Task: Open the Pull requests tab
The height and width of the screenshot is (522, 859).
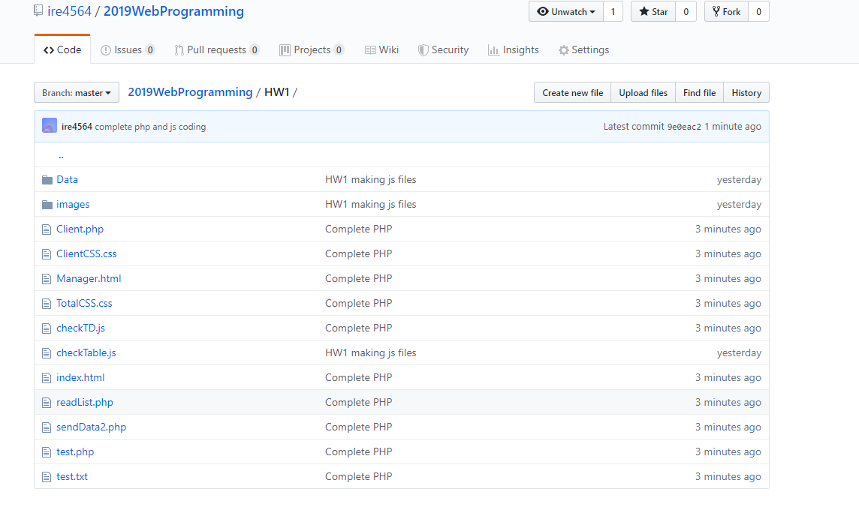Action: (216, 49)
